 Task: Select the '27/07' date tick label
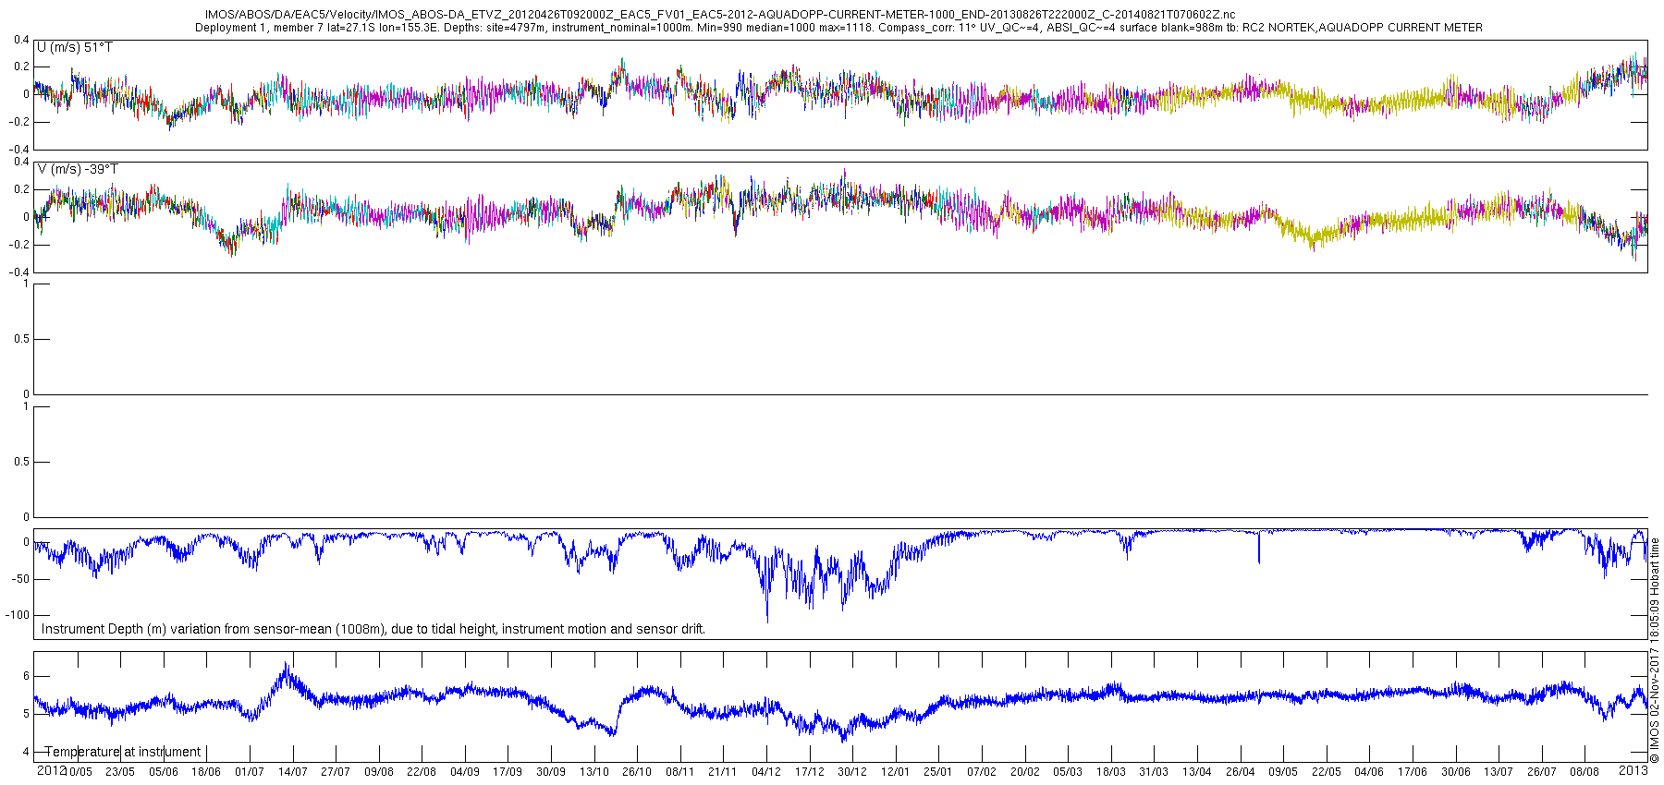coord(336,772)
